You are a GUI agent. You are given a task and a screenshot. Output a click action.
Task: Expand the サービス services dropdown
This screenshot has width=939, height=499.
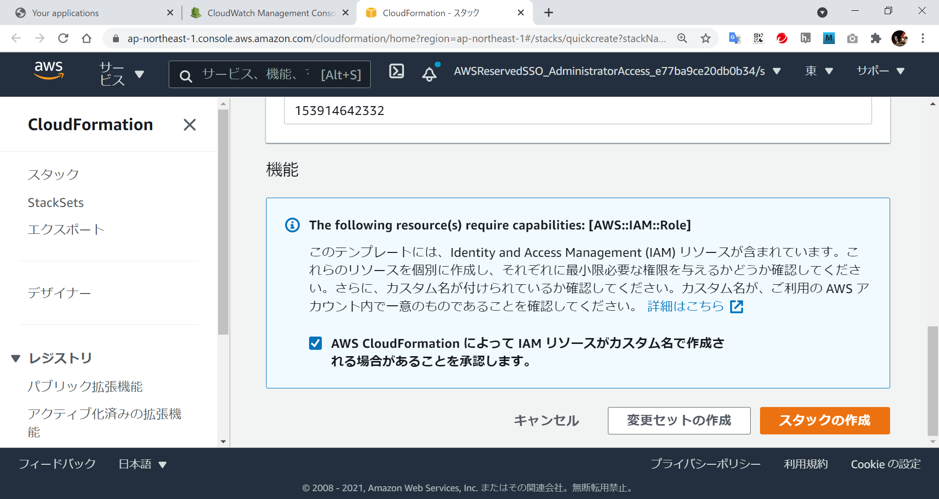tap(121, 74)
